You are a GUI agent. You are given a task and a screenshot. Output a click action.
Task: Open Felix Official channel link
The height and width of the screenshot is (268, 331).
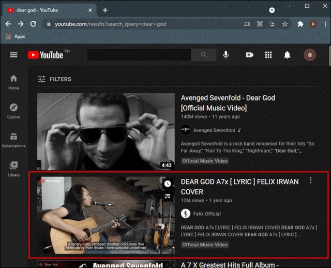207,214
